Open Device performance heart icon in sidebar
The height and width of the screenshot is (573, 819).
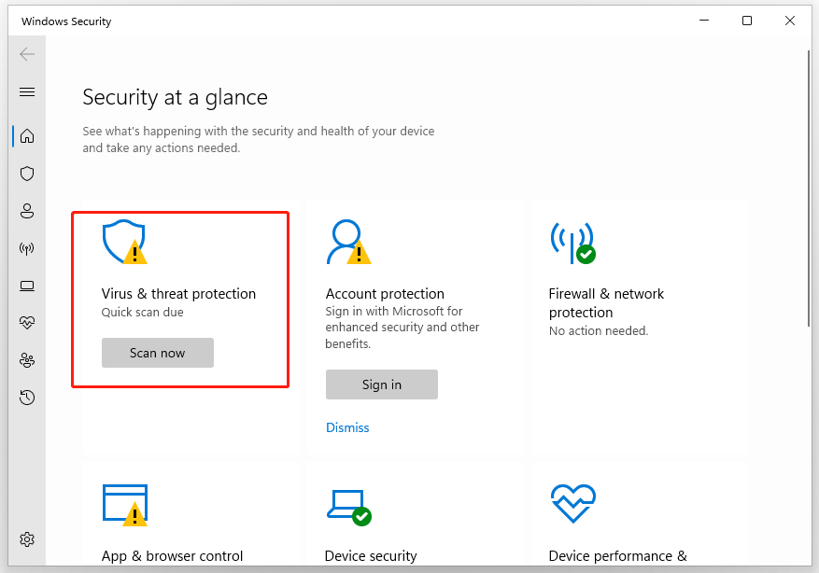tap(27, 323)
